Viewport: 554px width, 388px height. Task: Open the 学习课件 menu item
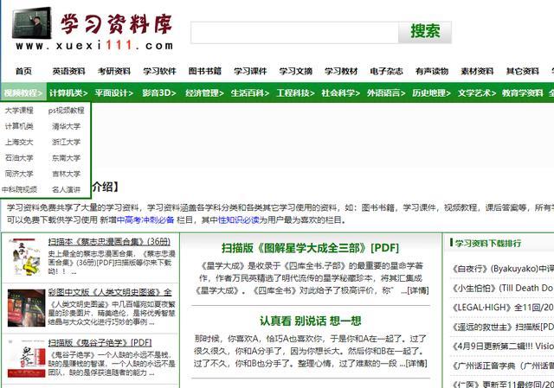250,71
